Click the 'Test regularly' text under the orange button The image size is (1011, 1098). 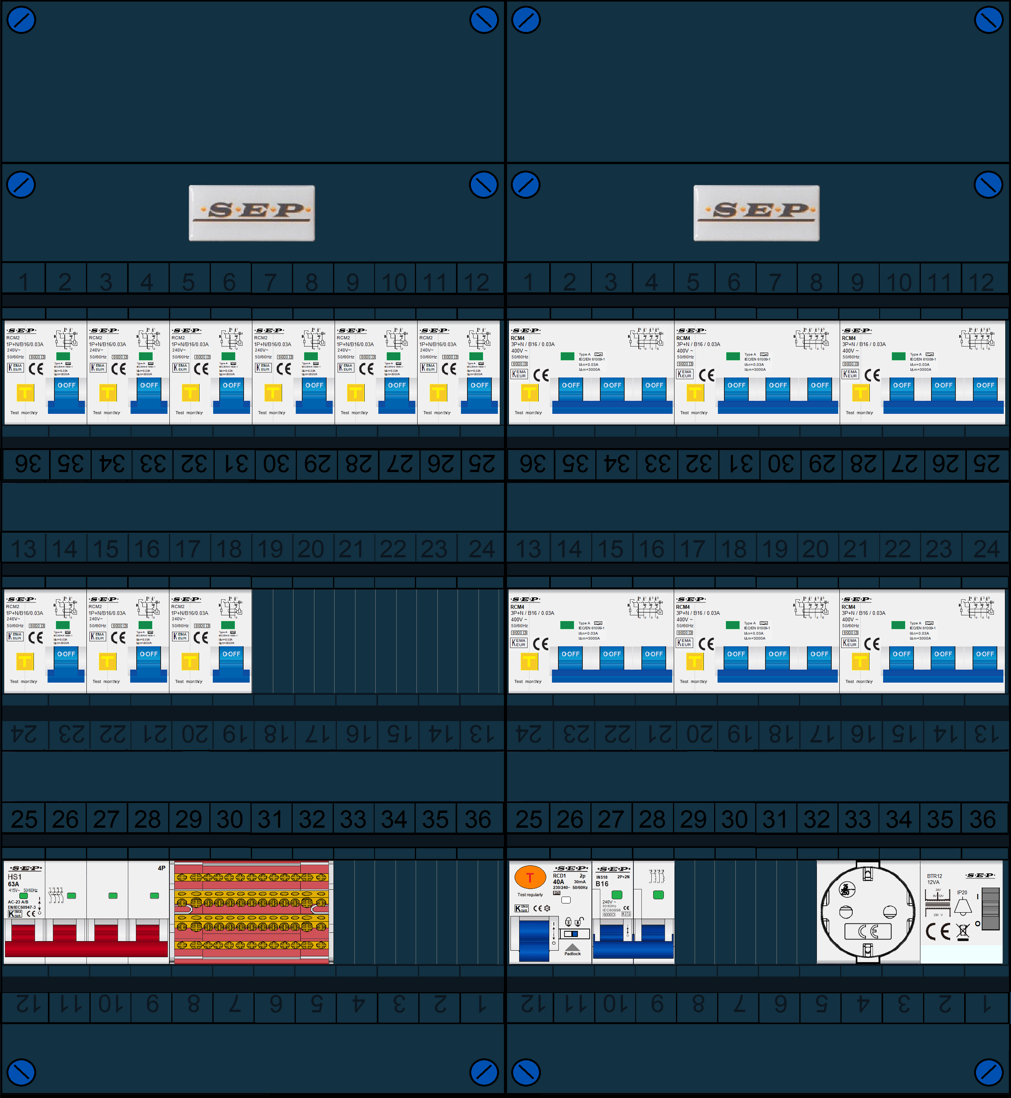point(530,894)
